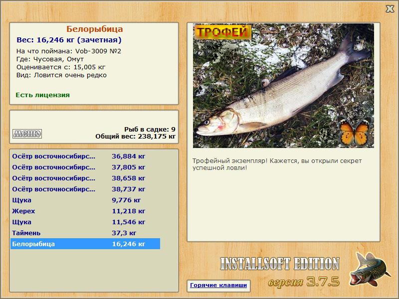The image size is (399, 299).
Task: Select the 38,737 кг Осётр row
Action: pyautogui.click(x=85, y=189)
